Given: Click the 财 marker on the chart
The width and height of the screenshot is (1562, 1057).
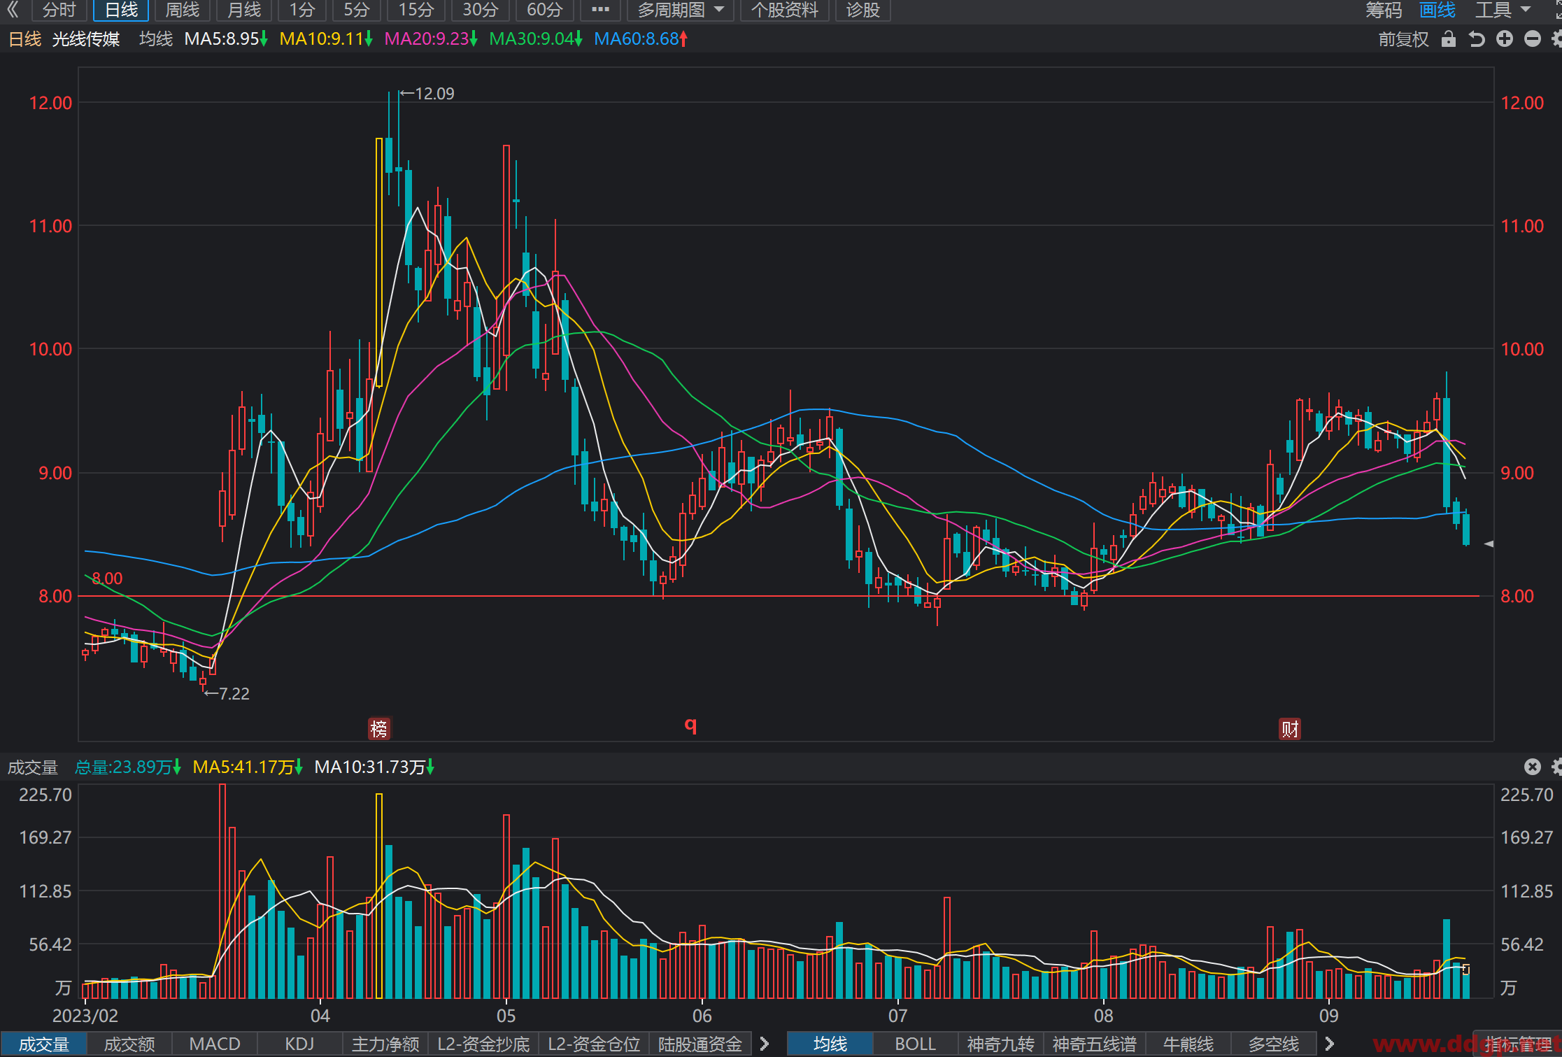Looking at the screenshot, I should click(x=1290, y=729).
